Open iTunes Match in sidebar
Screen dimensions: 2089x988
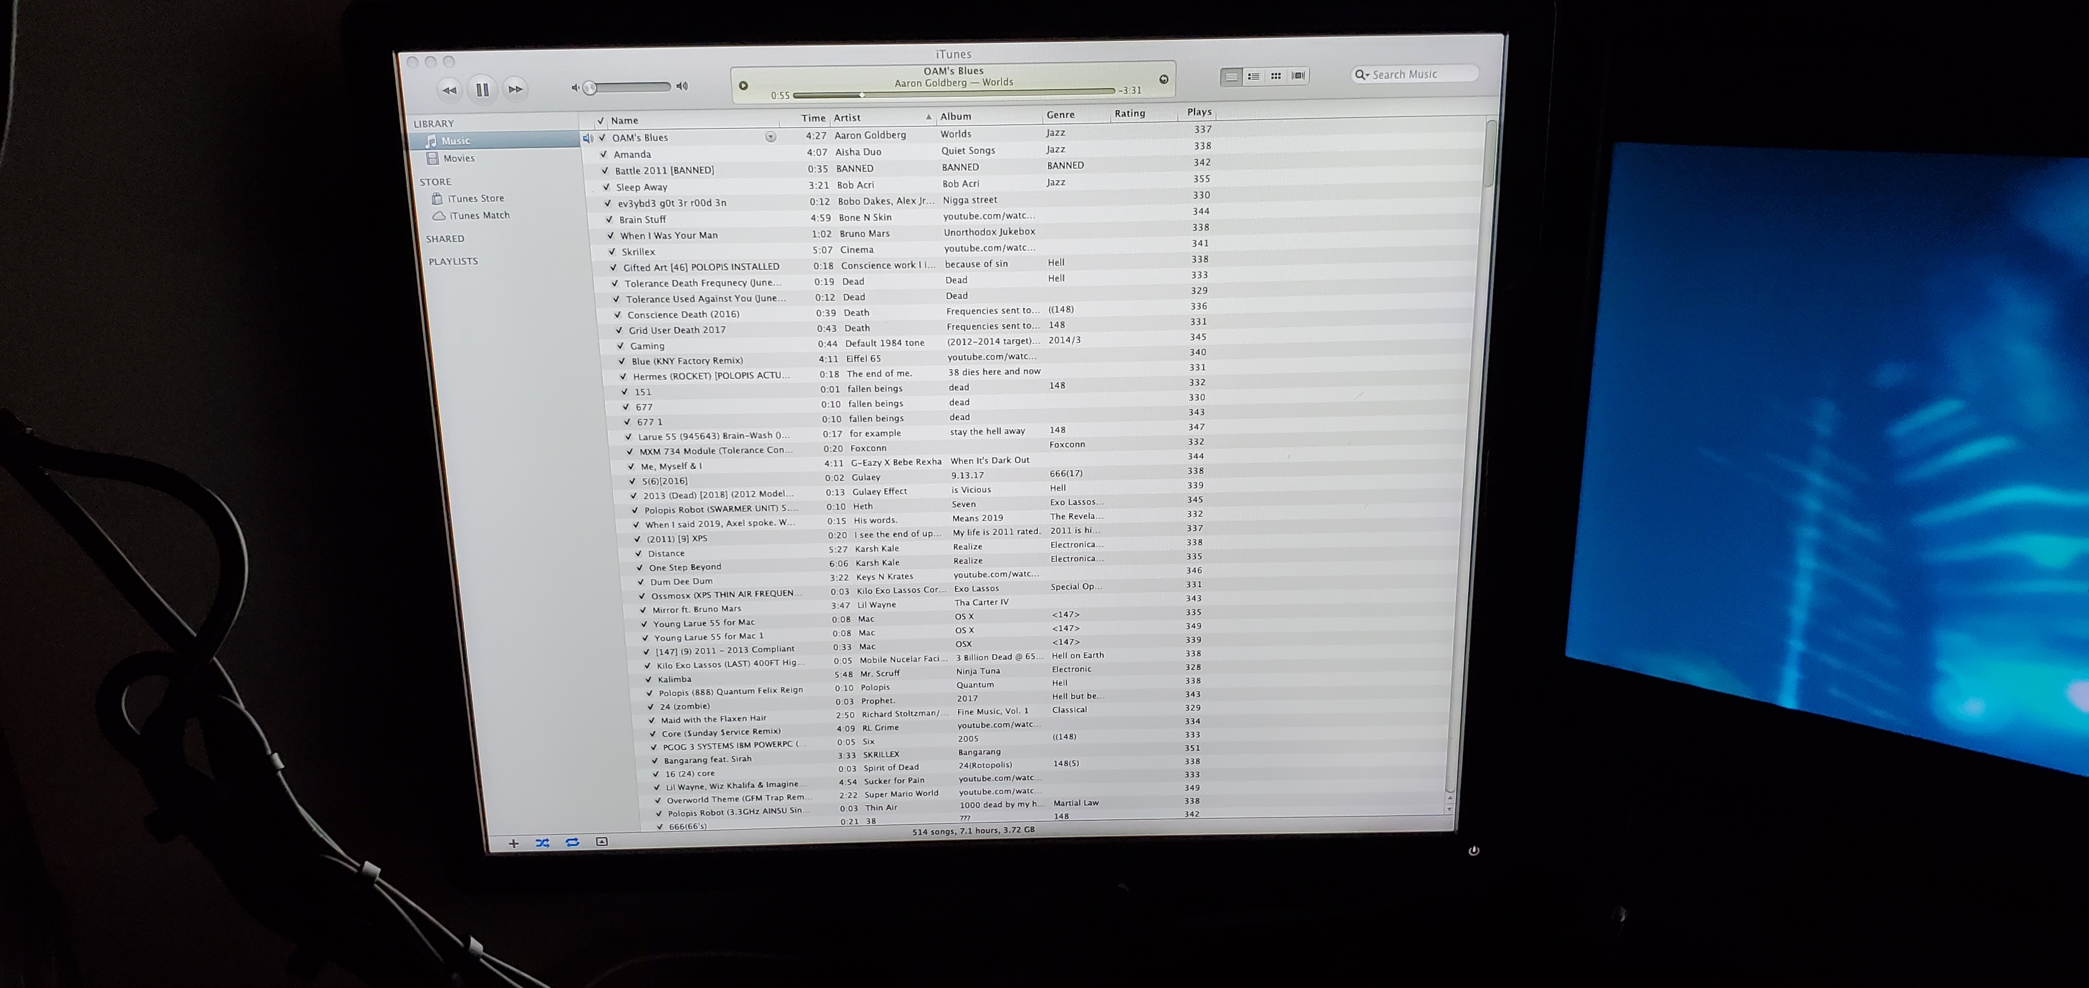click(478, 215)
